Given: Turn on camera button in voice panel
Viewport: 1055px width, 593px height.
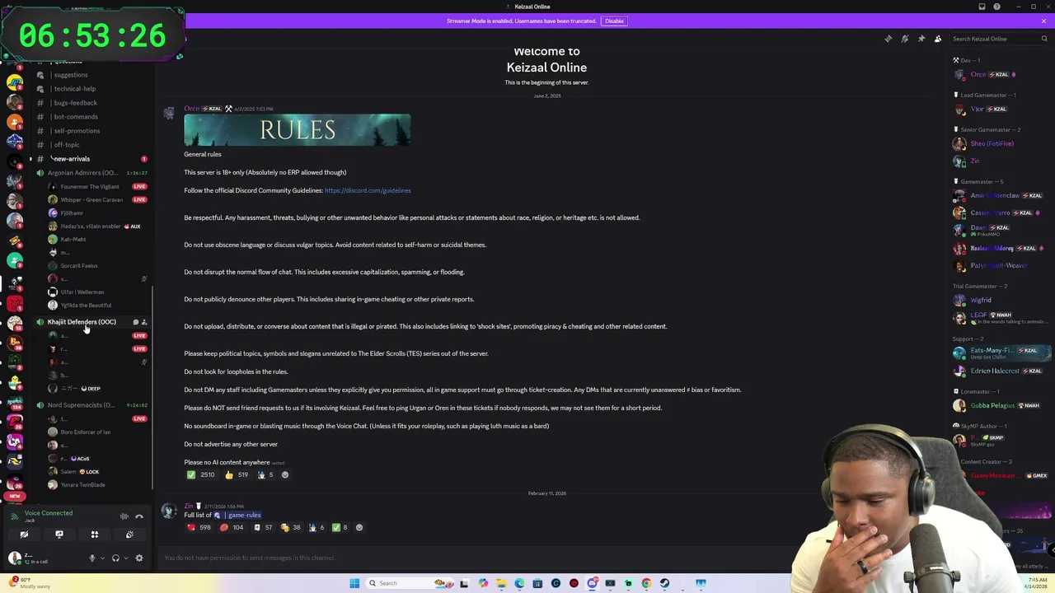Looking at the screenshot, I should [24, 535].
